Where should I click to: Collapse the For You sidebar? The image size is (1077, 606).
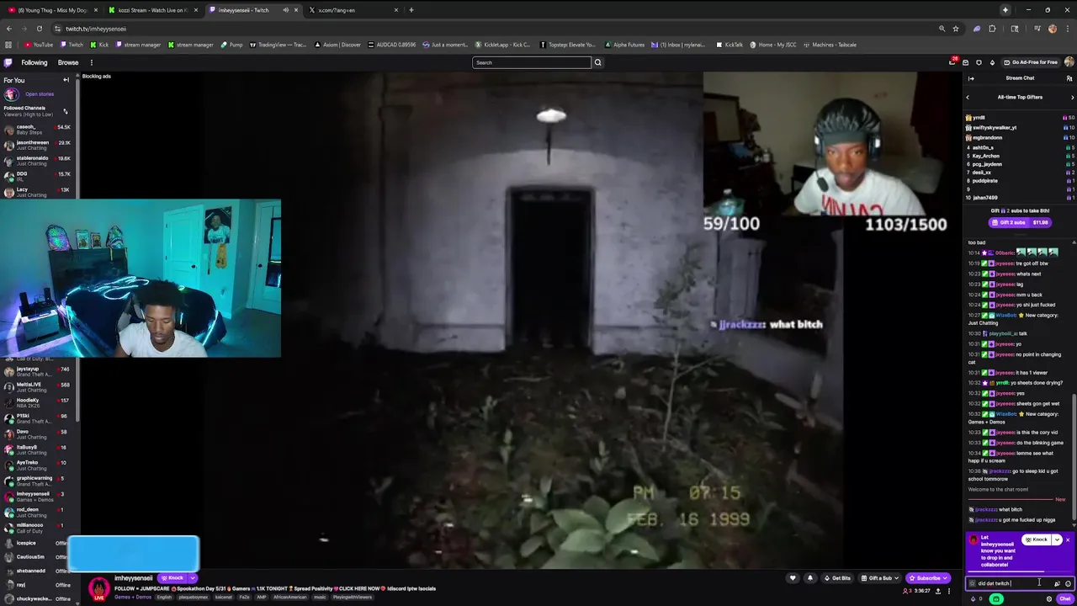[x=66, y=80]
